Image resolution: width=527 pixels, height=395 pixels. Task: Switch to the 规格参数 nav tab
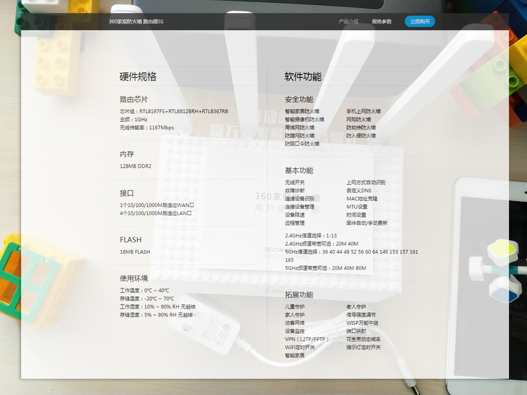coord(382,22)
